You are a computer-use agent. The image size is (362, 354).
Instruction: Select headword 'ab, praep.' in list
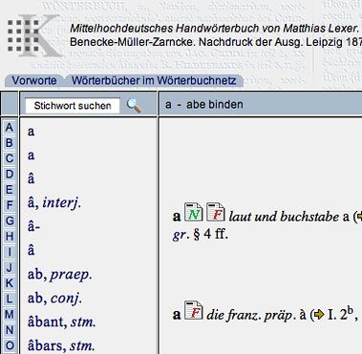point(60,275)
